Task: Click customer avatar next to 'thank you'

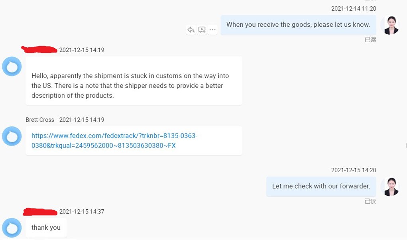Action: click(12, 228)
